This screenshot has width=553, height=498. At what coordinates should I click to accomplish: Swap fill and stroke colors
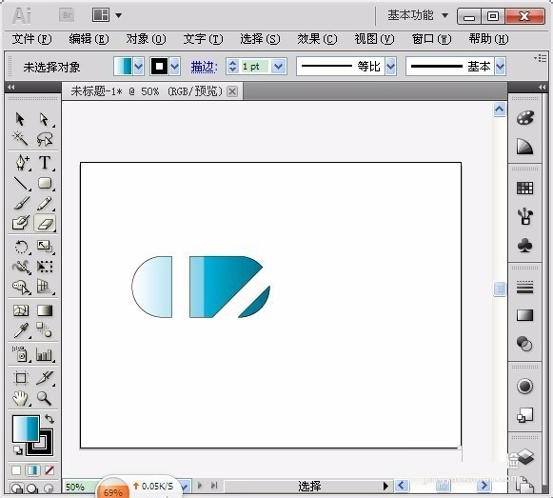[x=49, y=419]
